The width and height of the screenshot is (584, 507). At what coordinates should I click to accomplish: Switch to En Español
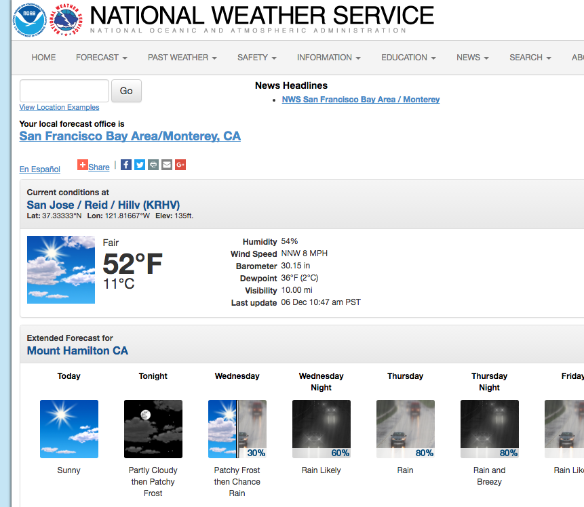[40, 169]
